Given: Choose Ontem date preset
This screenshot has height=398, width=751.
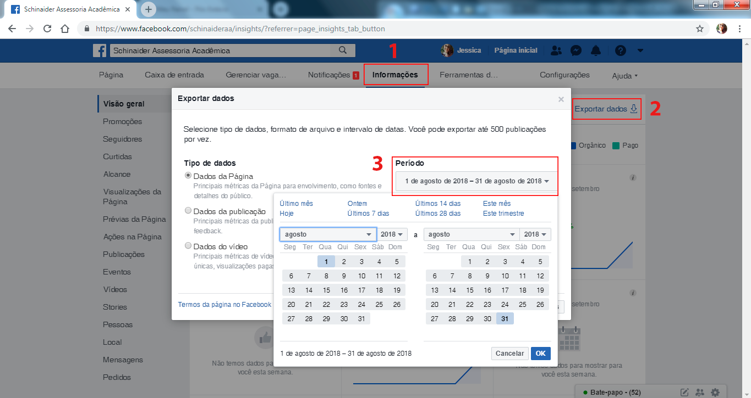Looking at the screenshot, I should click(357, 204).
